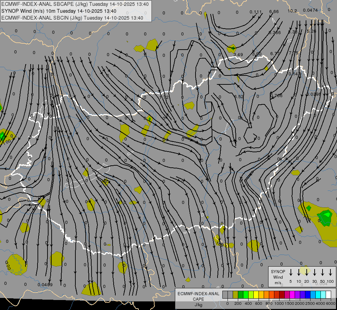Click the 0.0409 value on the map

click(x=45, y=285)
